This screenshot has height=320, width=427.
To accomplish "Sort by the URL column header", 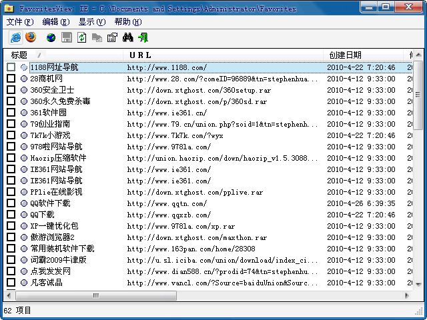I will point(140,55).
